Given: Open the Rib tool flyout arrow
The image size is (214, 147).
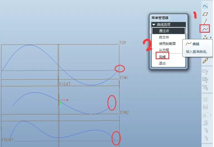Looking at the screenshot, I should click(211, 115).
